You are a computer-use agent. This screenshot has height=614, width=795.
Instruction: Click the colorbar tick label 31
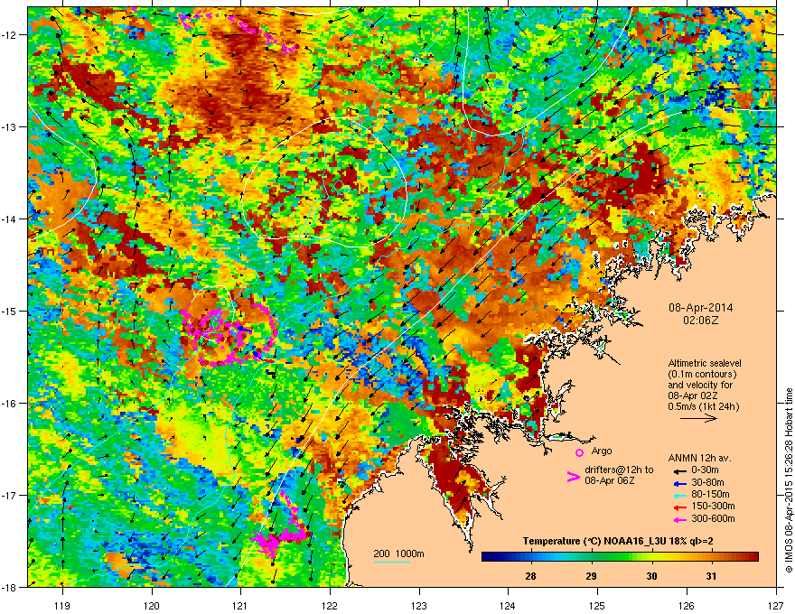pyautogui.click(x=711, y=576)
